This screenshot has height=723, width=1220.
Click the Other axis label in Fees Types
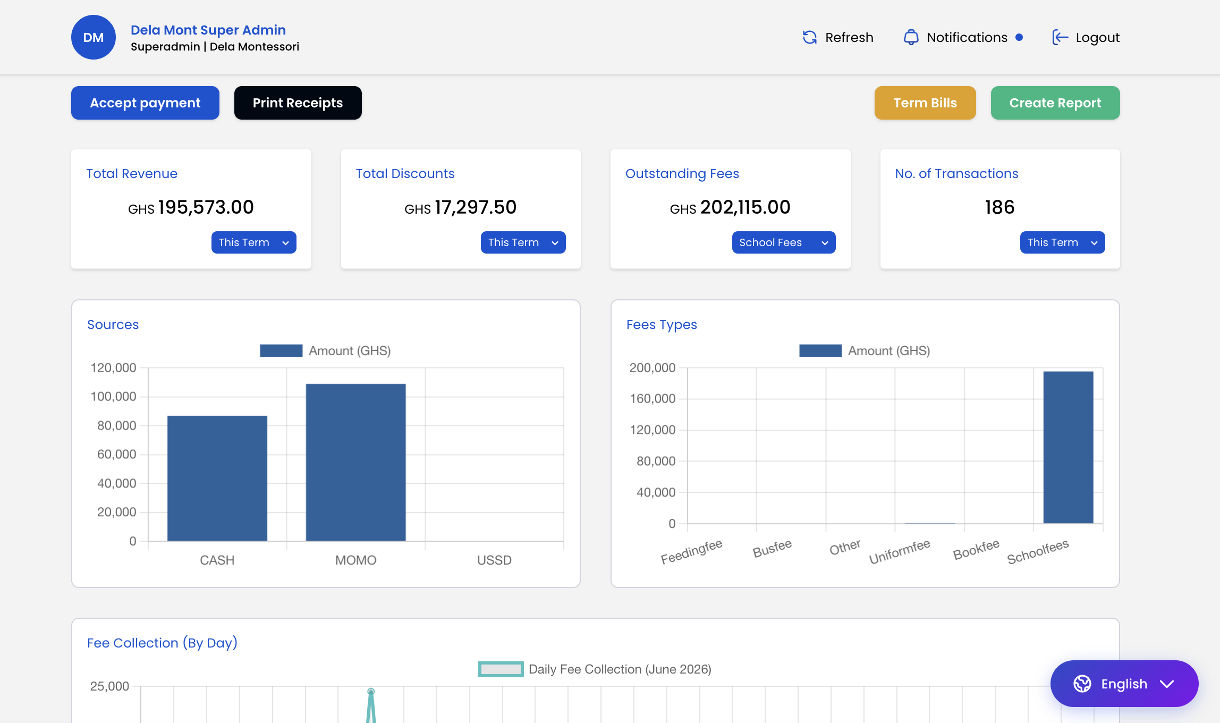(845, 548)
